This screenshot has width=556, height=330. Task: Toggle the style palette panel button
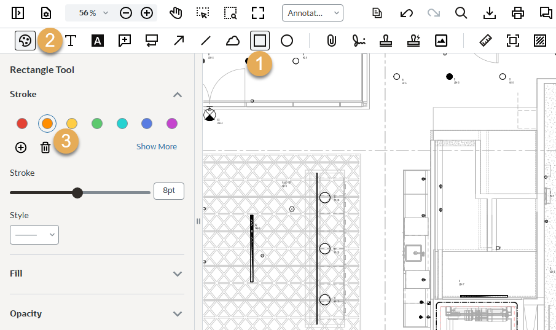[x=25, y=41]
